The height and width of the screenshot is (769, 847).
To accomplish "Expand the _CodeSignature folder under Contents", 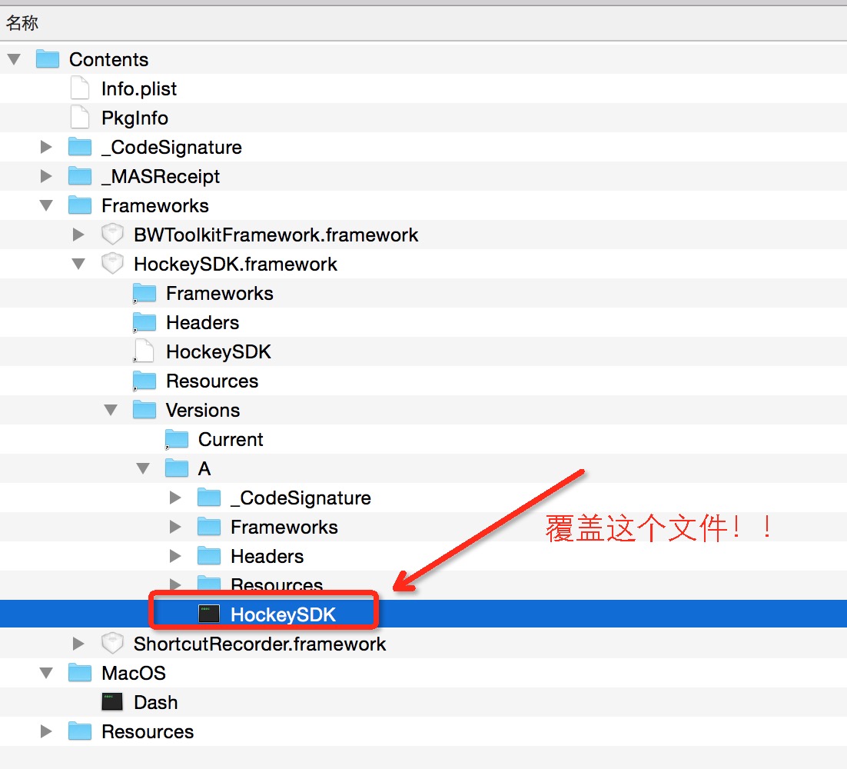I will pos(46,147).
